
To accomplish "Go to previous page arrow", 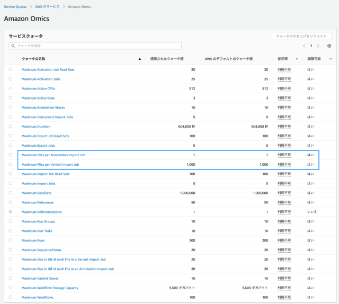I will [x=304, y=46].
